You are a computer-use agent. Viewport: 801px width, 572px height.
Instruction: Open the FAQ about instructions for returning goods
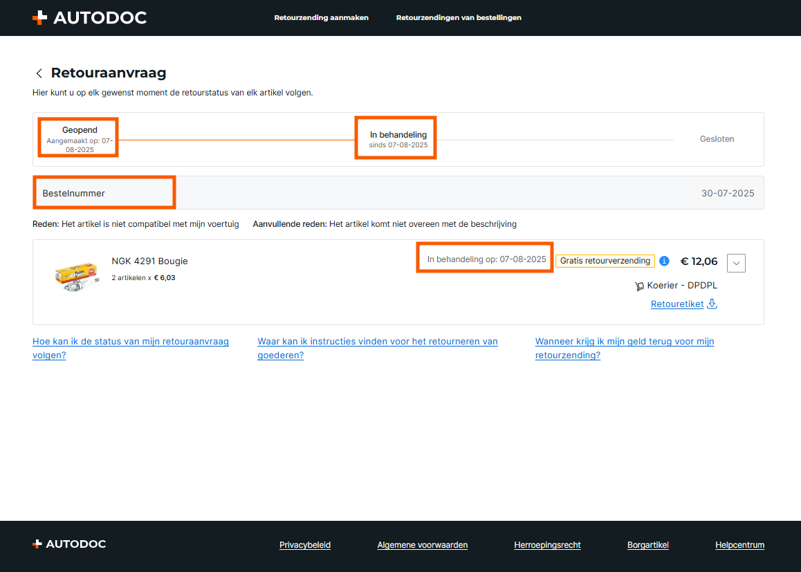[x=377, y=348]
